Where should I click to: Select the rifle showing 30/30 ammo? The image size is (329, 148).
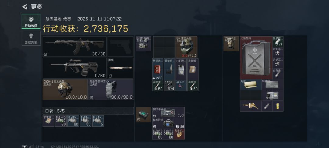(75, 46)
